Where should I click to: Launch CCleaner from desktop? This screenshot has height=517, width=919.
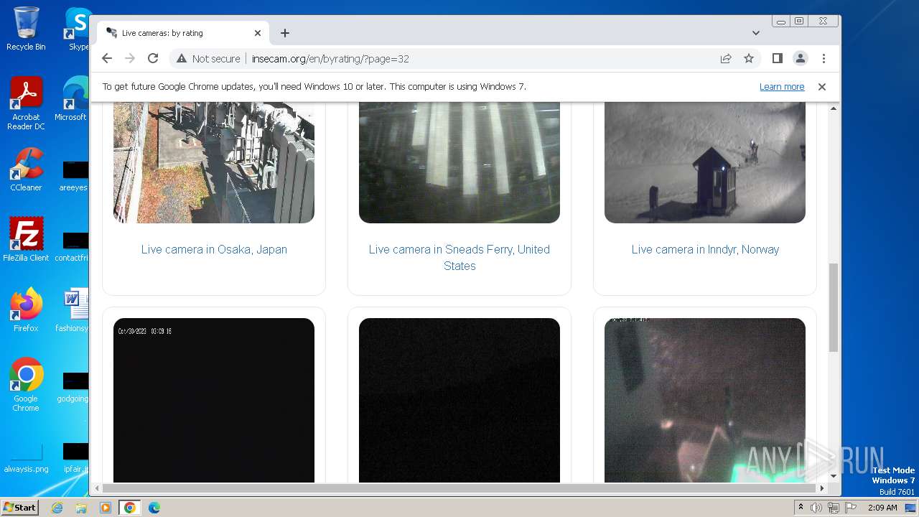26,169
